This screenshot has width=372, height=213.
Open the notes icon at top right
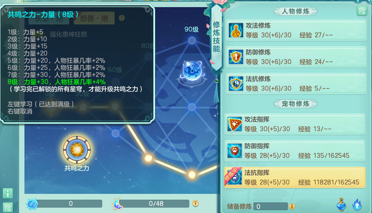(362, 11)
